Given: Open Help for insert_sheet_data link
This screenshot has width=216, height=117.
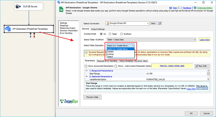Looking at the screenshot, I should 172,66.
